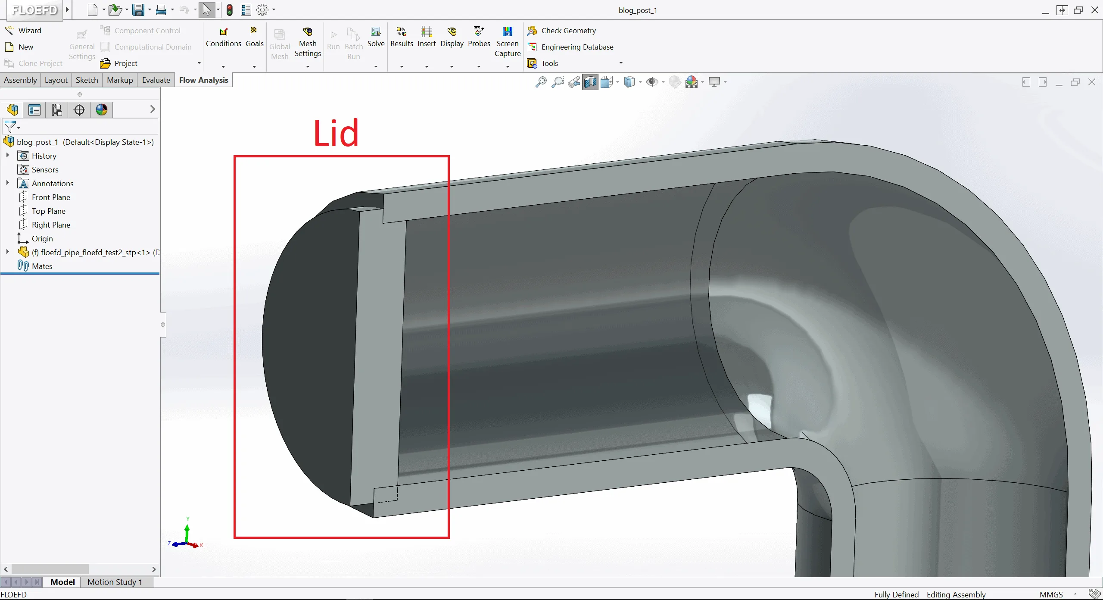The image size is (1103, 600).
Task: Run Check Geometry
Action: [562, 31]
